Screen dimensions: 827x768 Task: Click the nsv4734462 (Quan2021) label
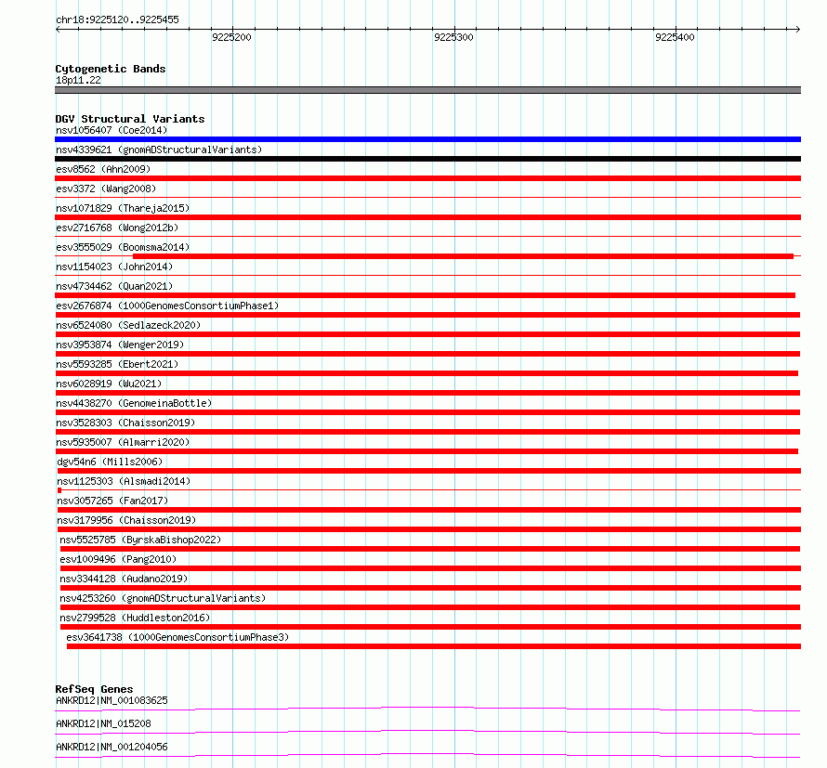click(x=114, y=286)
